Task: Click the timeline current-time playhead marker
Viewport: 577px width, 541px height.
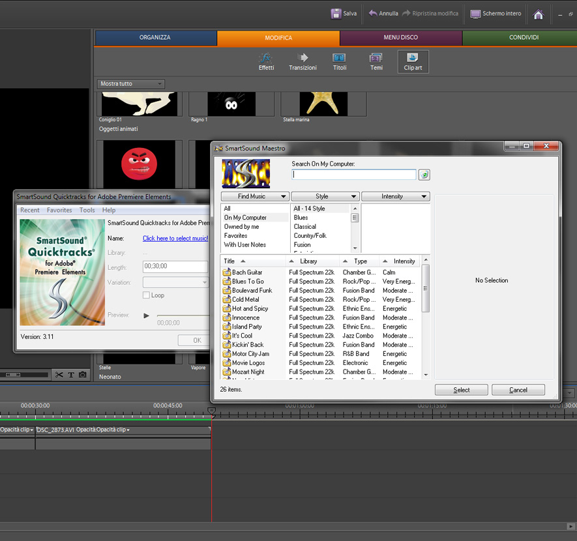Action: point(212,411)
